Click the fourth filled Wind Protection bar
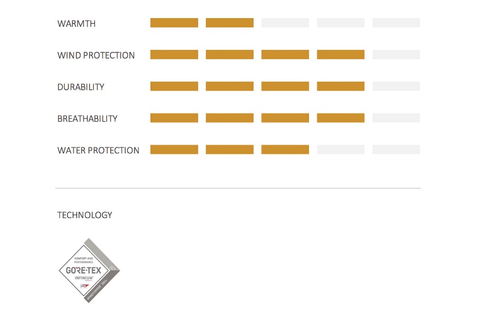Screen dimensions: 483x314 341,54
